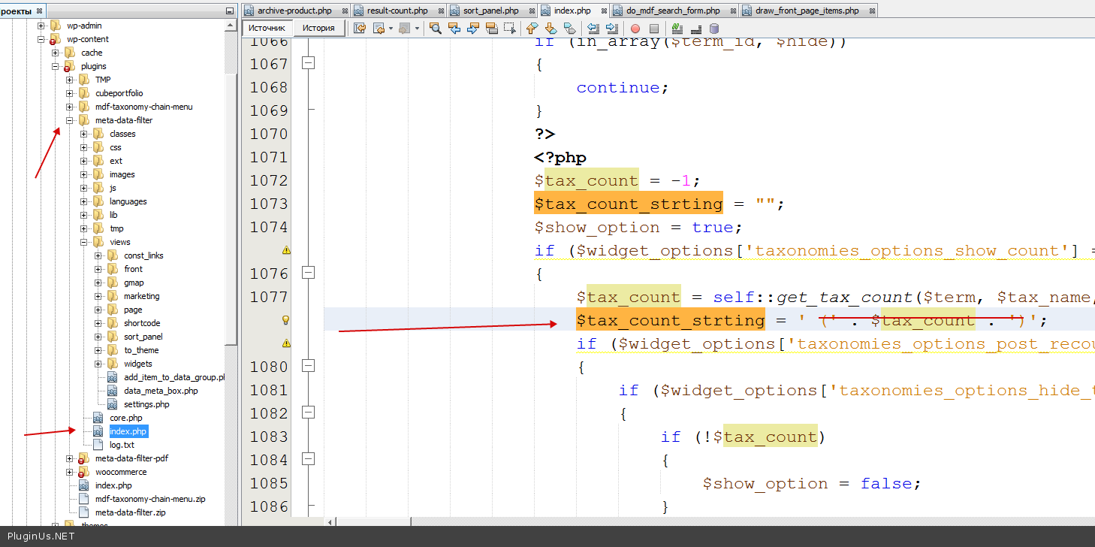Collapse the meta-data-filter folder
The height and width of the screenshot is (547, 1095).
(70, 120)
